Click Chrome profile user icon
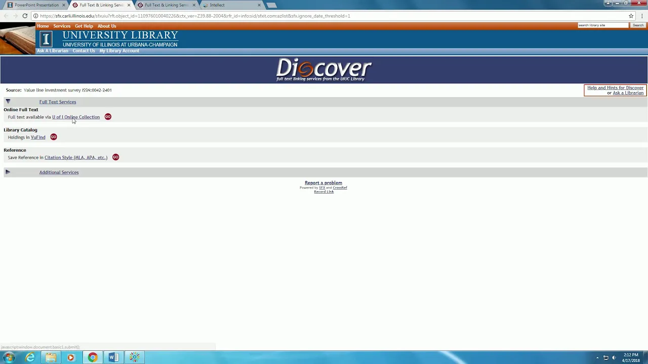648x364 pixels. tap(607, 3)
